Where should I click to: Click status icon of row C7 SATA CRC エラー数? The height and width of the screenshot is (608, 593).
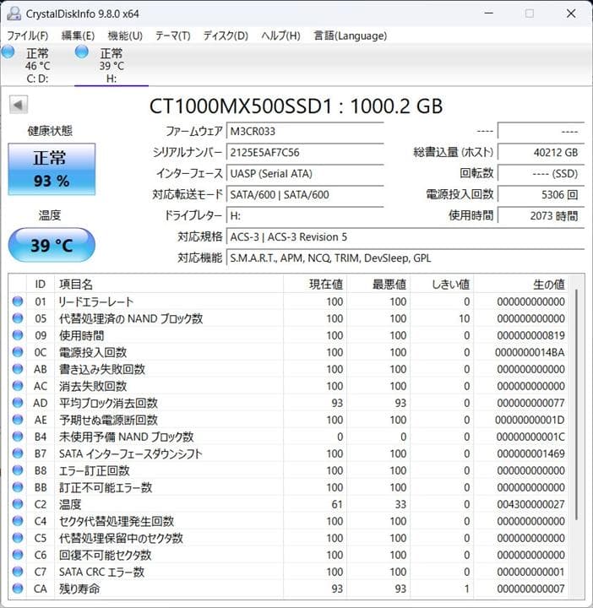18,572
